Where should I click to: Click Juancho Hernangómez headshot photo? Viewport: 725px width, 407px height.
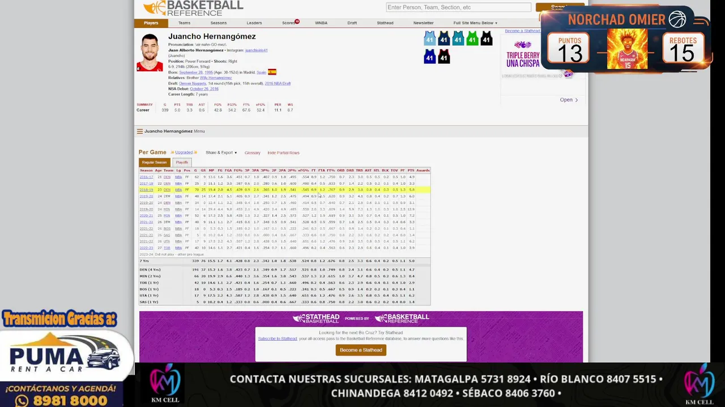coord(150,52)
